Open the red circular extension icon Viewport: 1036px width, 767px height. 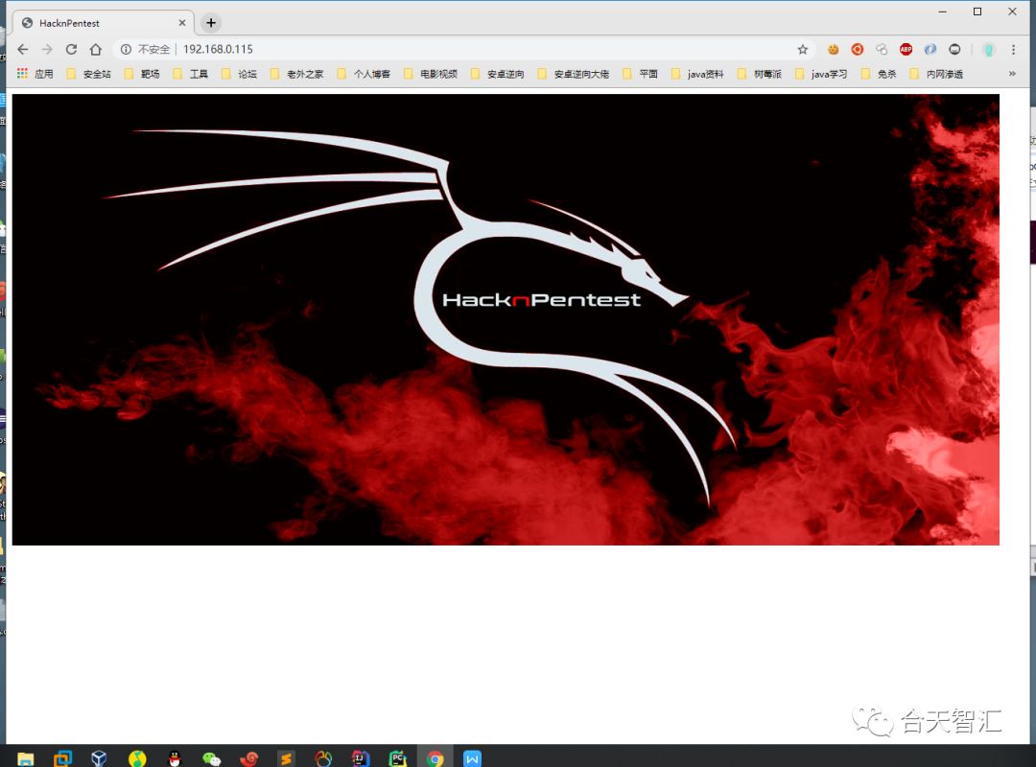[857, 50]
